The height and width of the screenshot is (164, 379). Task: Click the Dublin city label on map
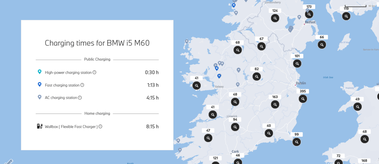[301, 83]
